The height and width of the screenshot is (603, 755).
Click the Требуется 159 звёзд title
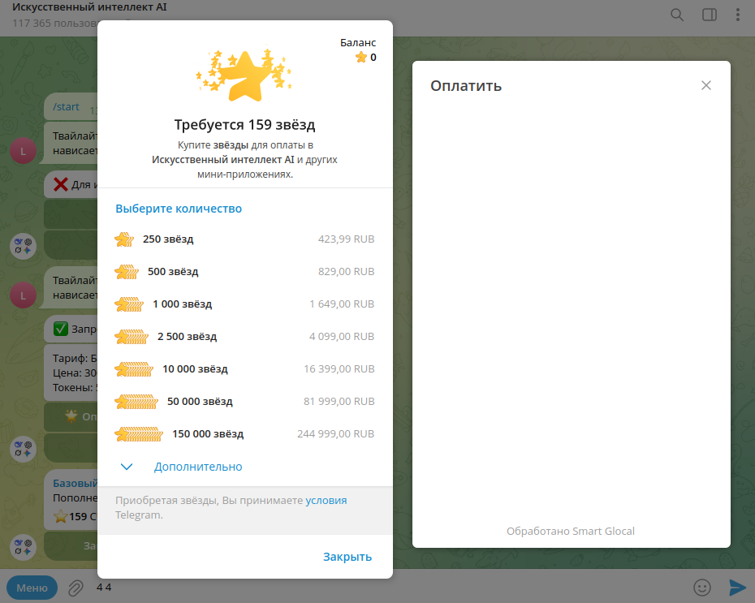[244, 125]
